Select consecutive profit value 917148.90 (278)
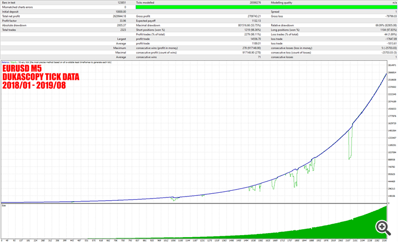This screenshot has height=242, width=398. click(252, 53)
